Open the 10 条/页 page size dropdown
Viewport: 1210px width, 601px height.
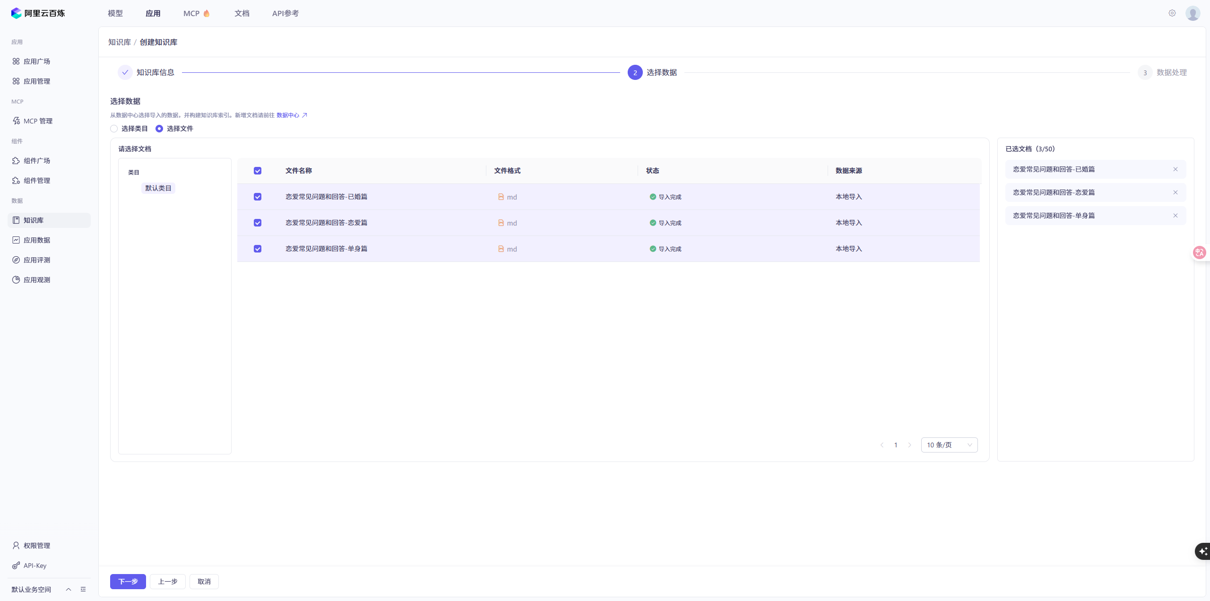(x=949, y=445)
